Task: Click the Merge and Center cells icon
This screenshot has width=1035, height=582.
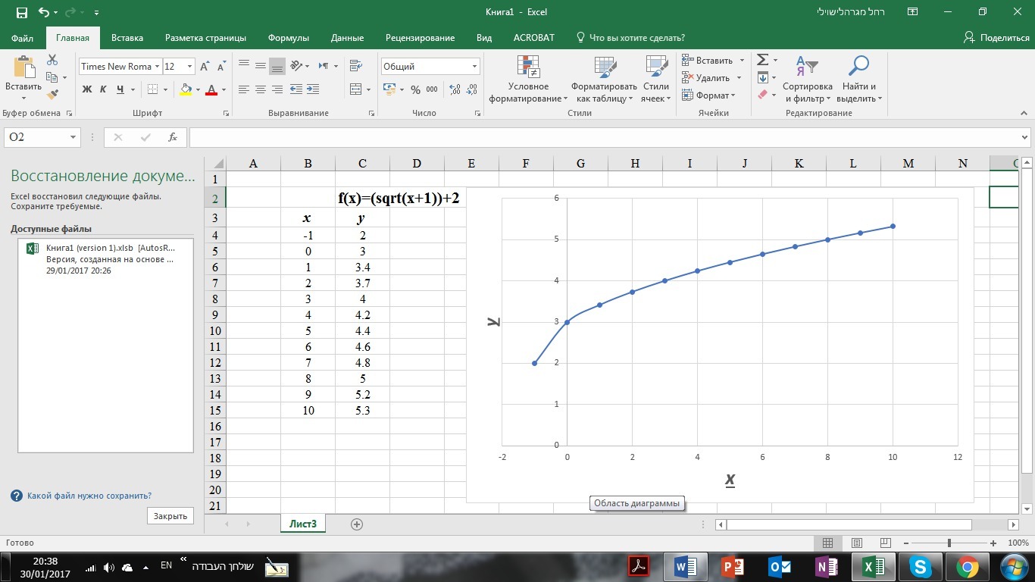Action: coord(355,89)
